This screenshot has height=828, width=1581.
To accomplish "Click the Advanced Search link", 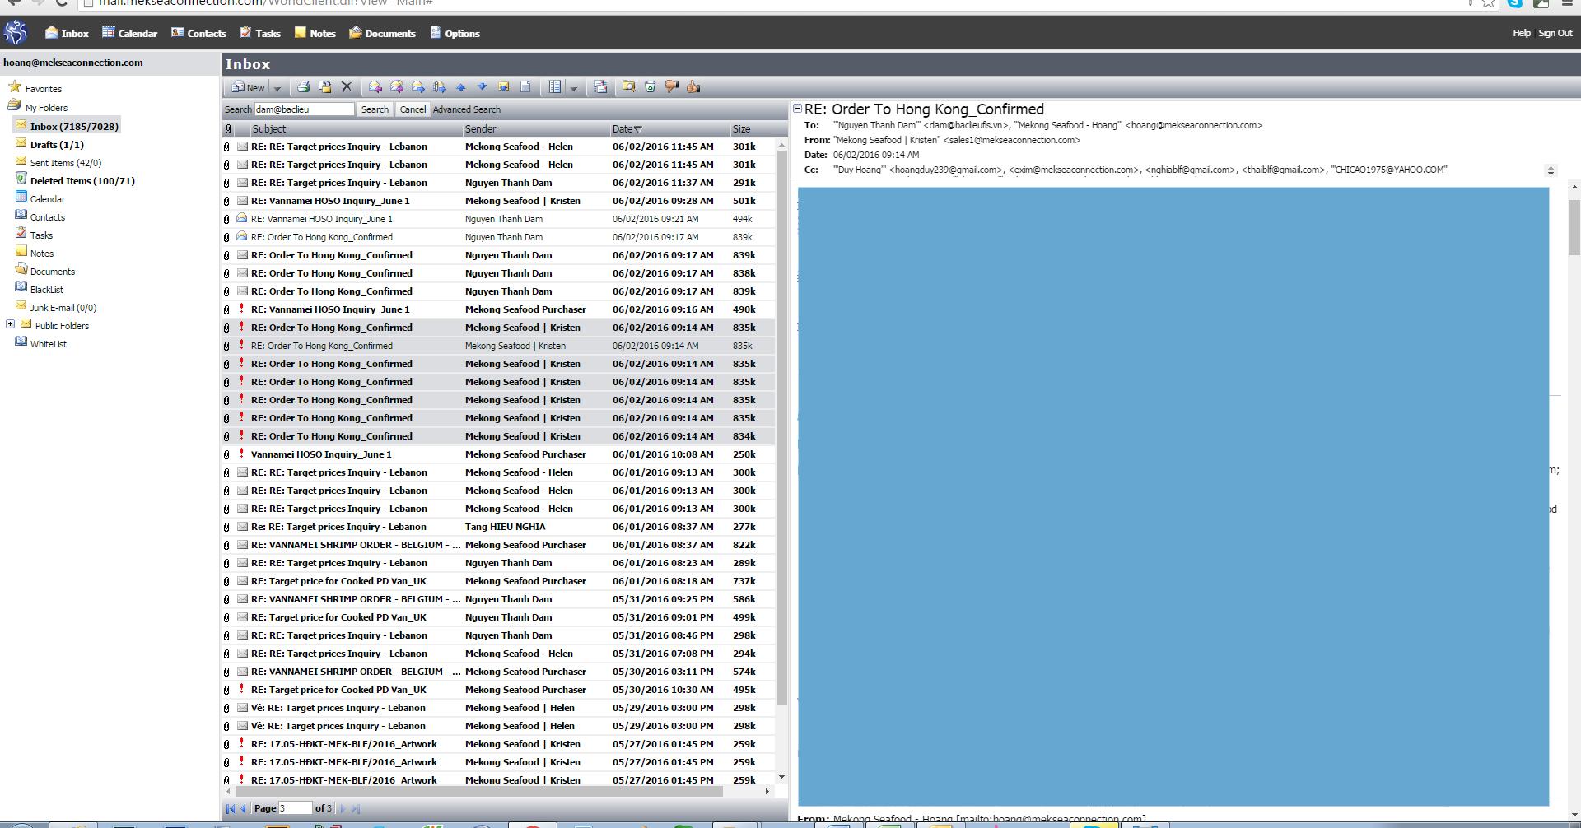I will 466,109.
